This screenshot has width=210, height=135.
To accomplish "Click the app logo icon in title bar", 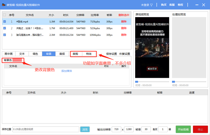I will click(3, 5).
